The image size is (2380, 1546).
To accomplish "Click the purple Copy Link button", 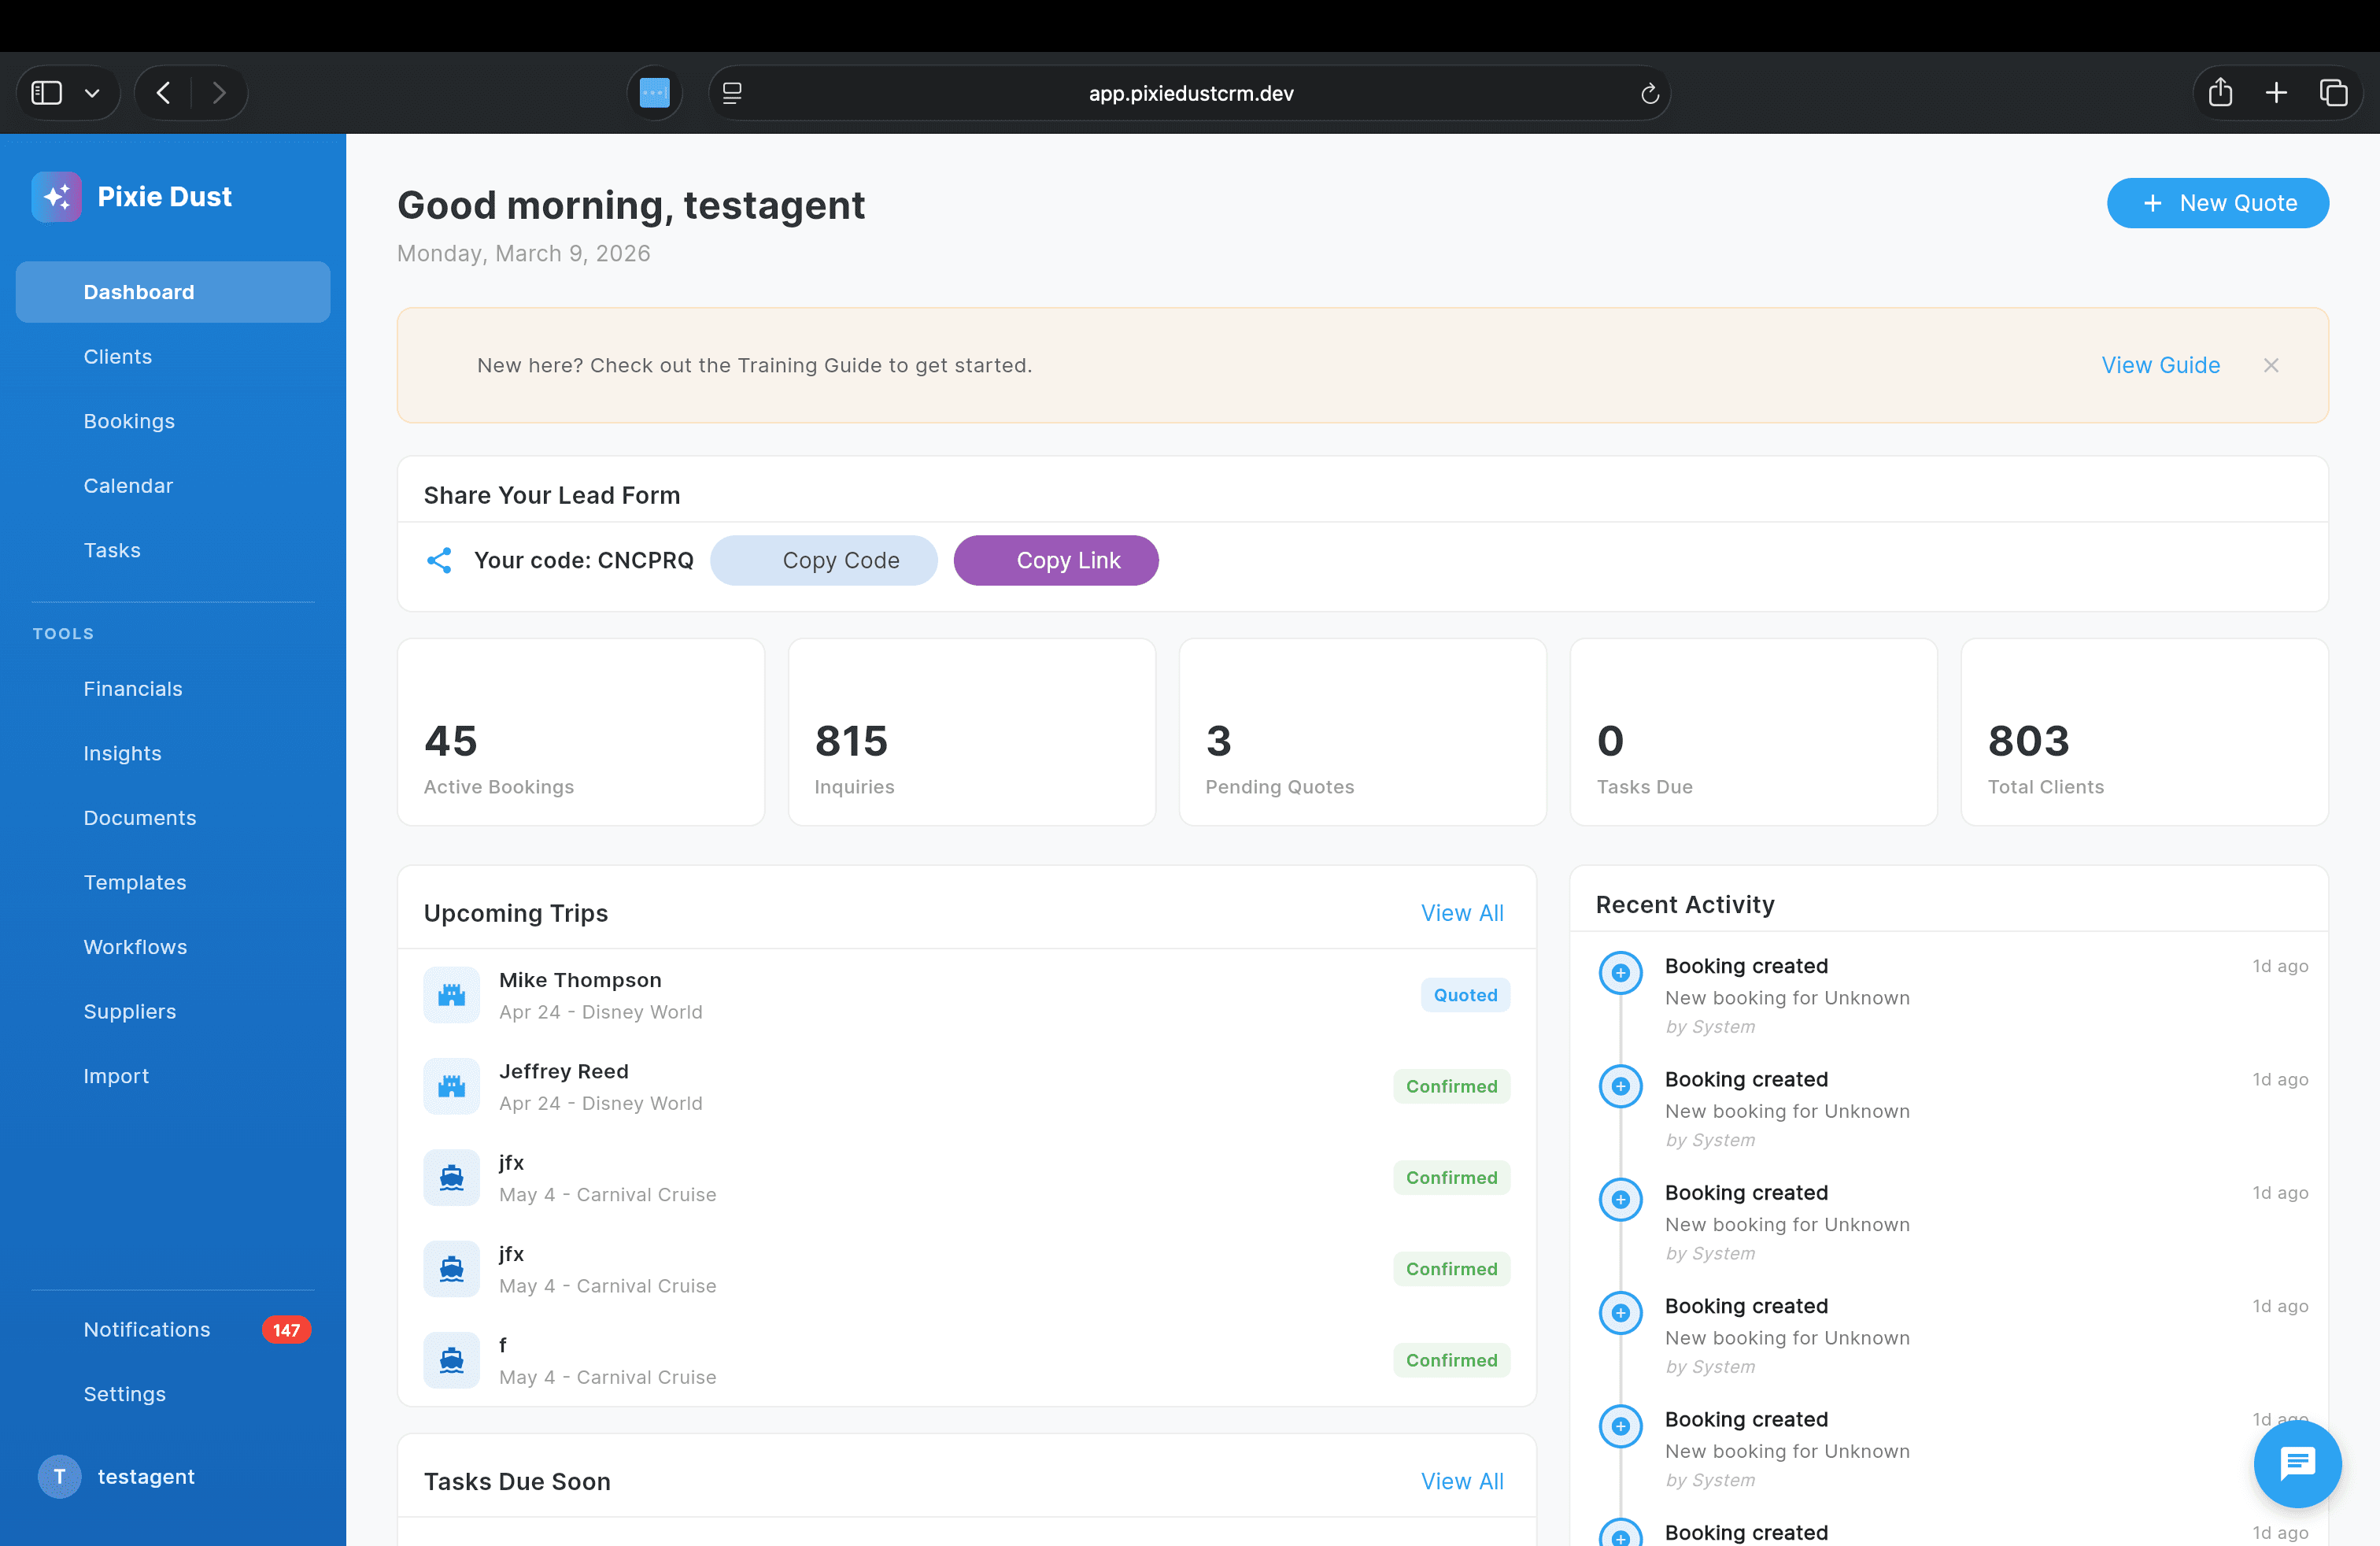I will click(1056, 560).
